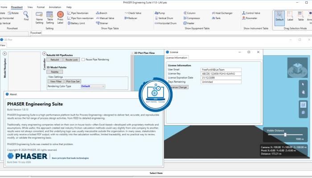Open the Find magnifier tool
The image size is (312, 178).
tap(26, 16)
